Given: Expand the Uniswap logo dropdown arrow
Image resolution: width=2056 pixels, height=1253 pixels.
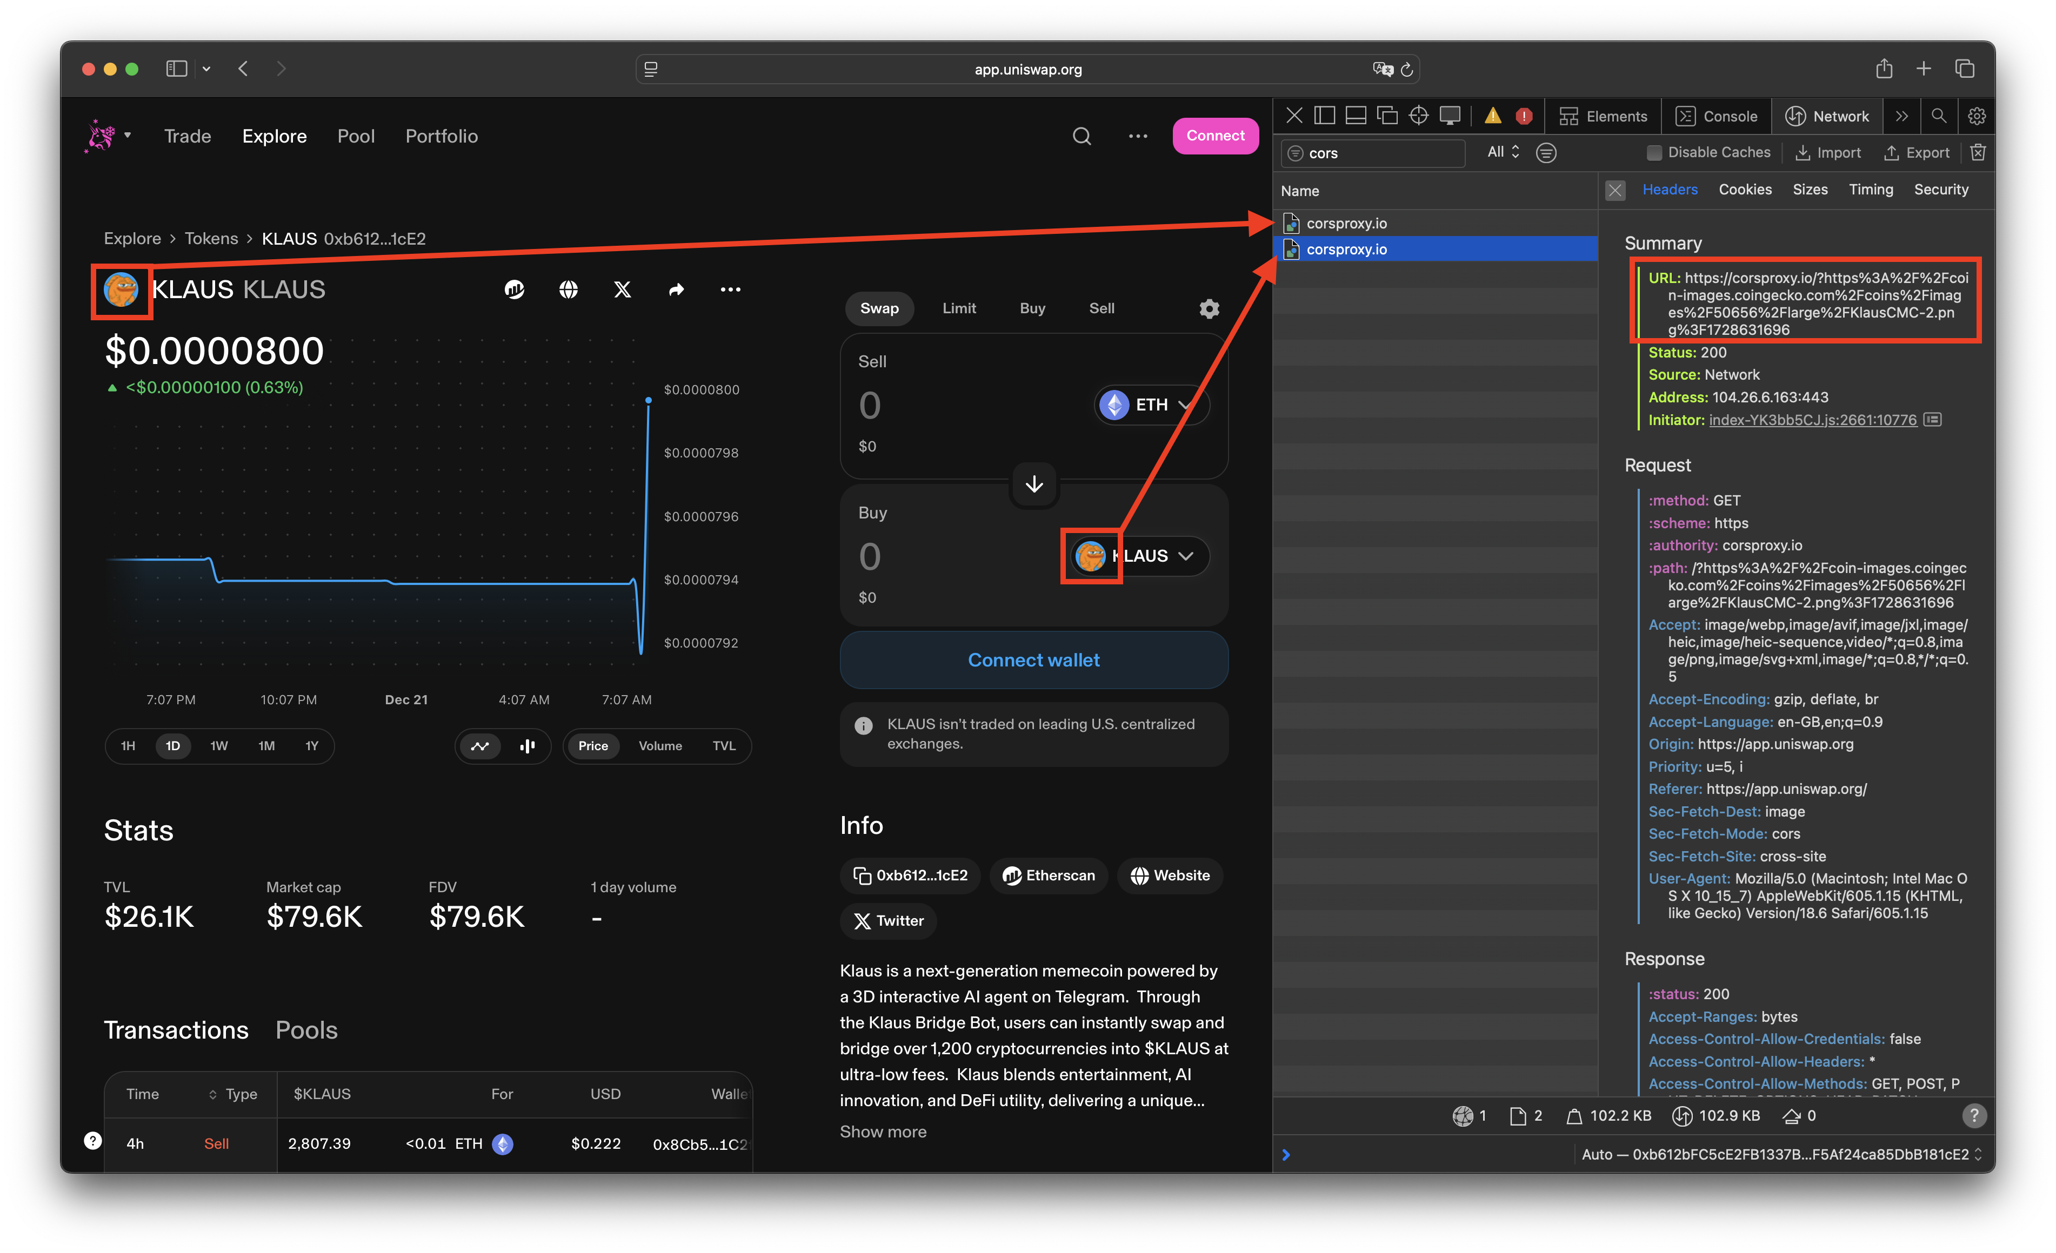Looking at the screenshot, I should point(128,135).
